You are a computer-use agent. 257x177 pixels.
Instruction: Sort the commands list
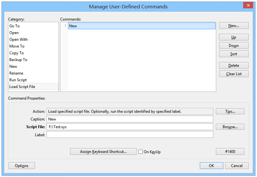(x=234, y=54)
